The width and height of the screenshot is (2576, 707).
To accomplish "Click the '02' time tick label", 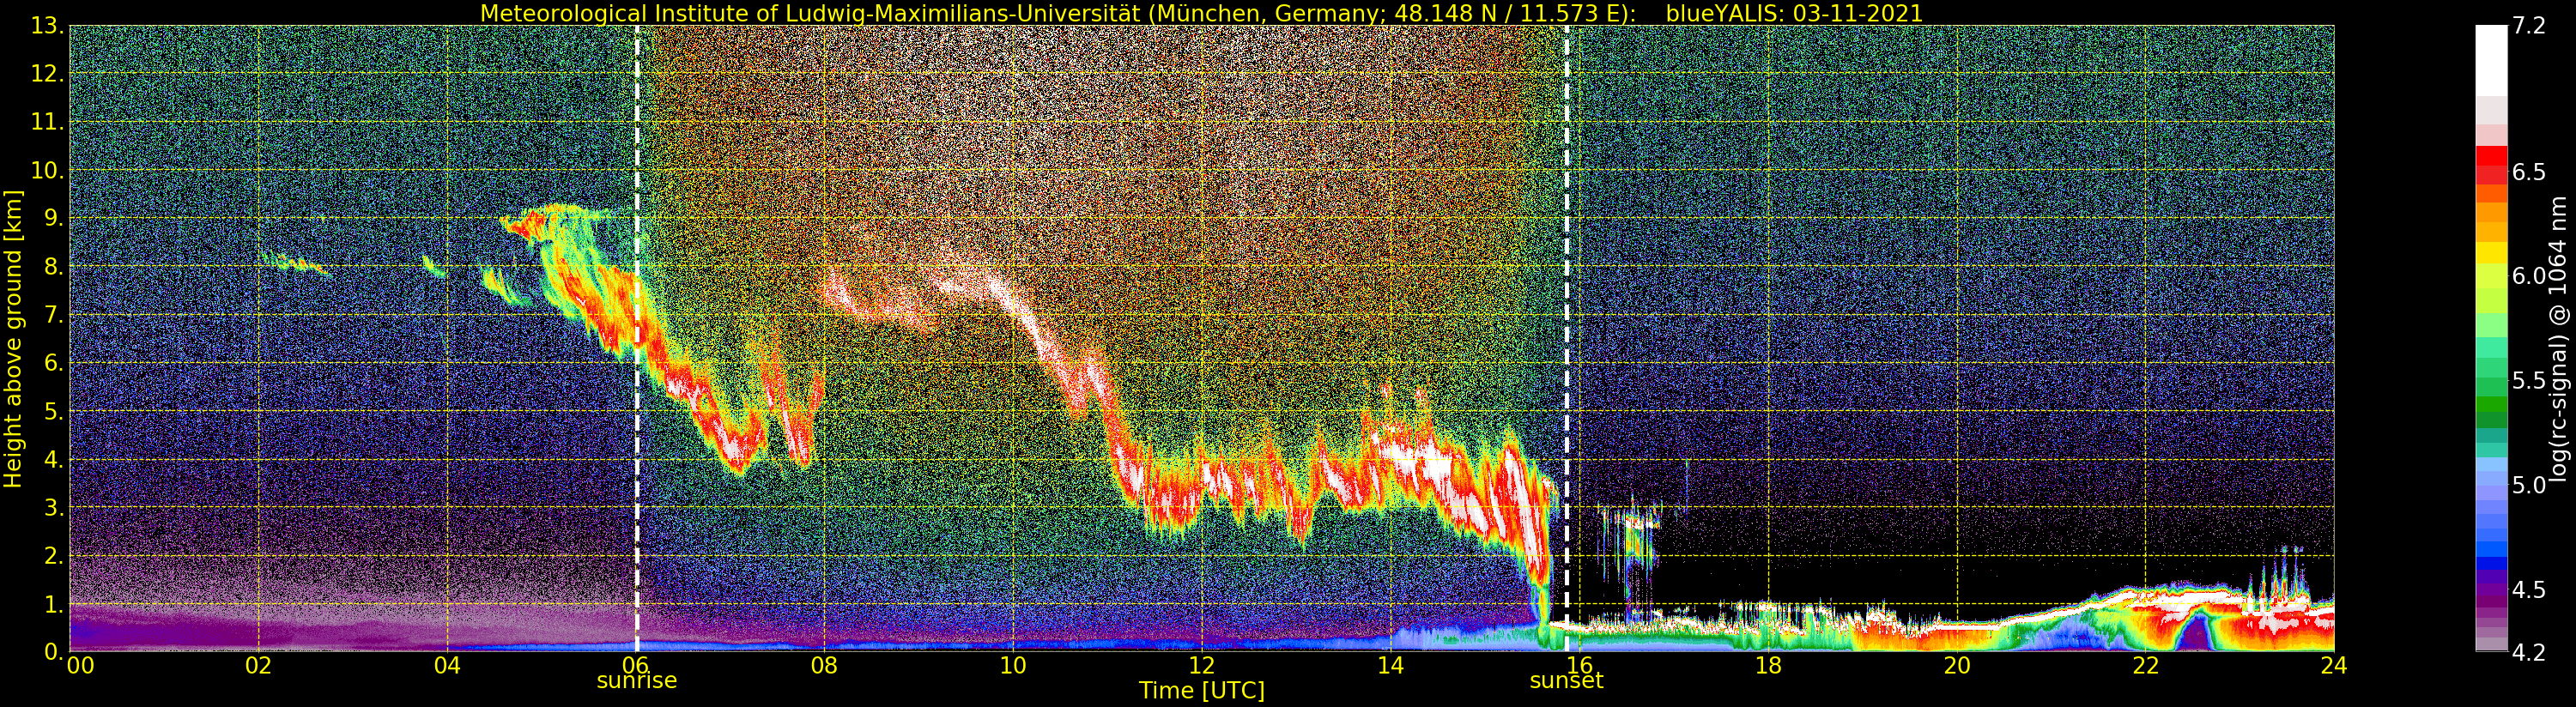I will (x=259, y=665).
